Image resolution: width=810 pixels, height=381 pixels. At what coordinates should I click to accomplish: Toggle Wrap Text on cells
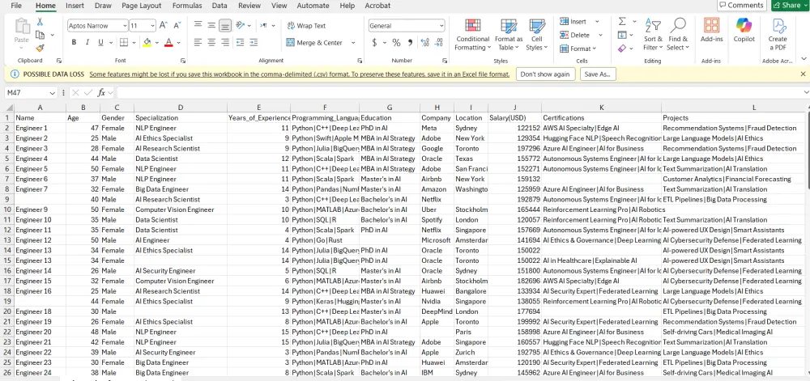click(306, 26)
